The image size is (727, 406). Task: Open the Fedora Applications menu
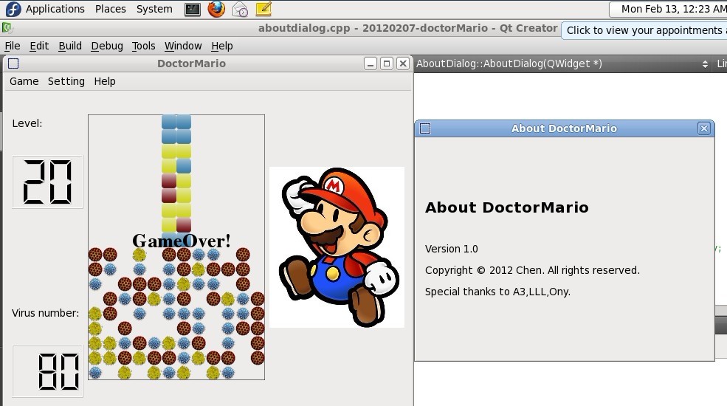55,9
